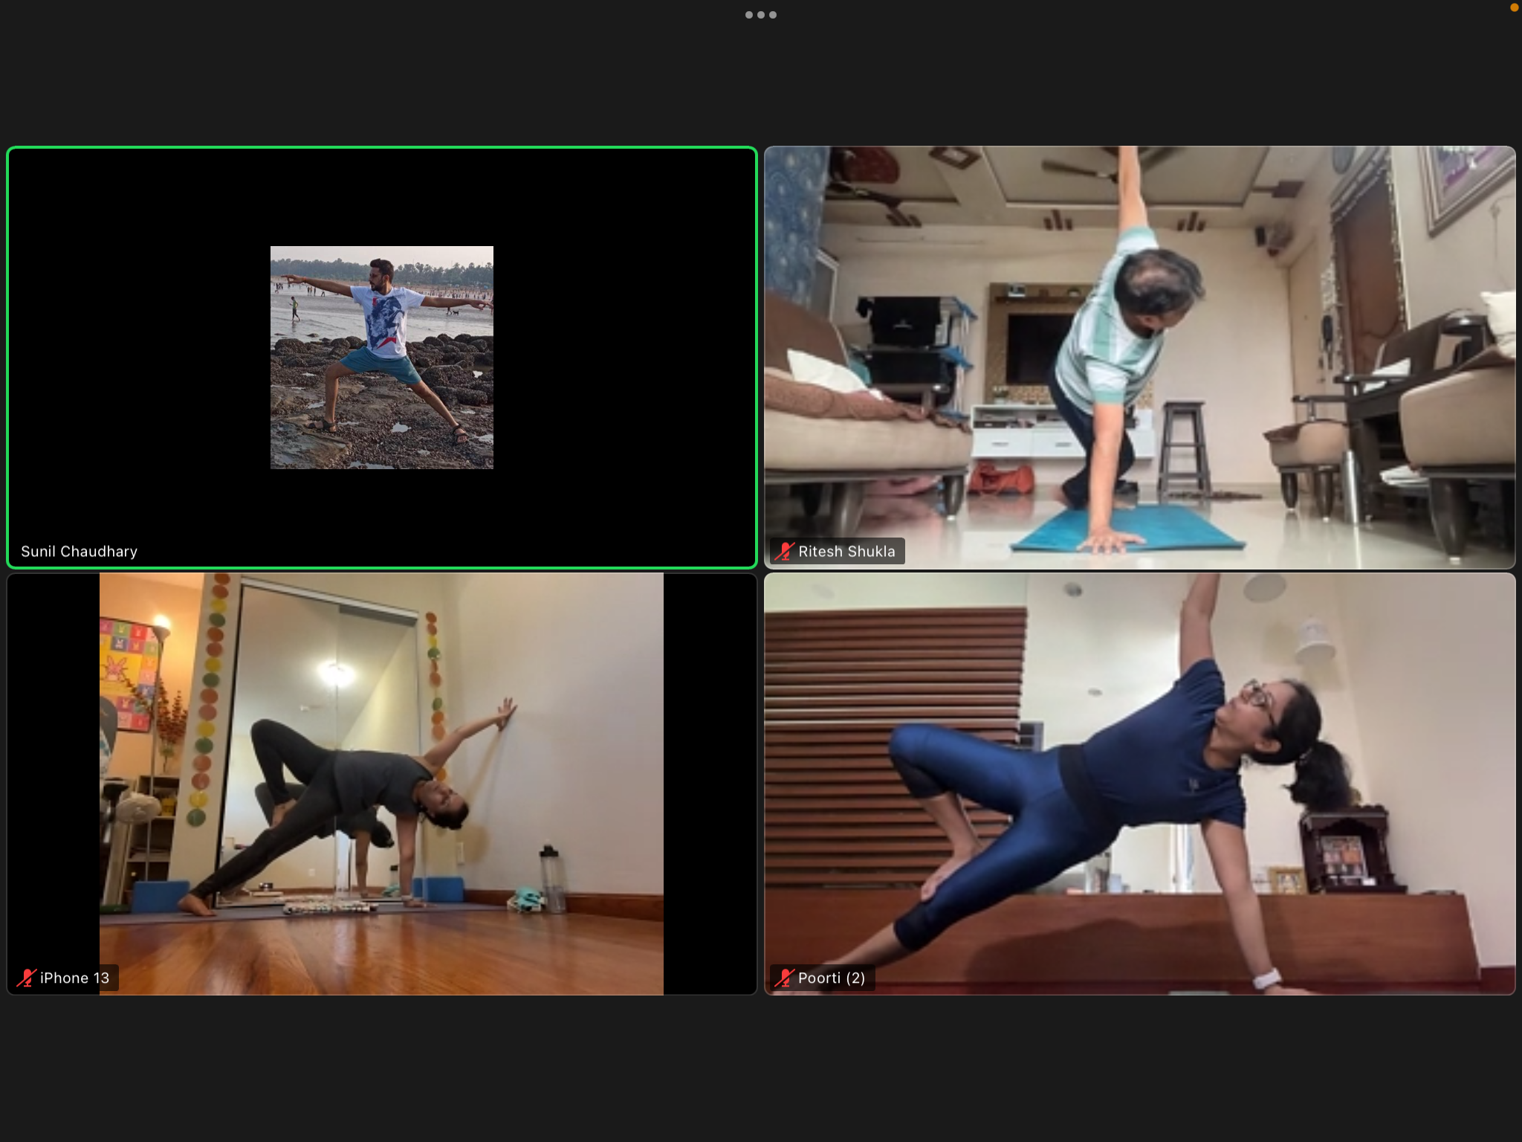This screenshot has width=1522, height=1142.
Task: Click the iPhone 13 name label
Action: tap(74, 978)
